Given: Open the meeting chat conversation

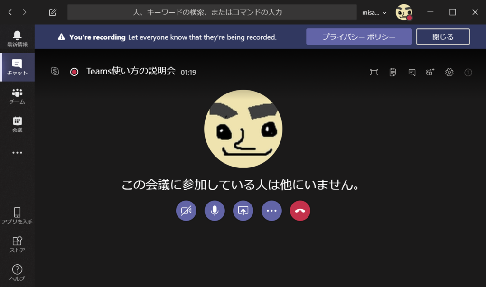Looking at the screenshot, I should pyautogui.click(x=411, y=72).
